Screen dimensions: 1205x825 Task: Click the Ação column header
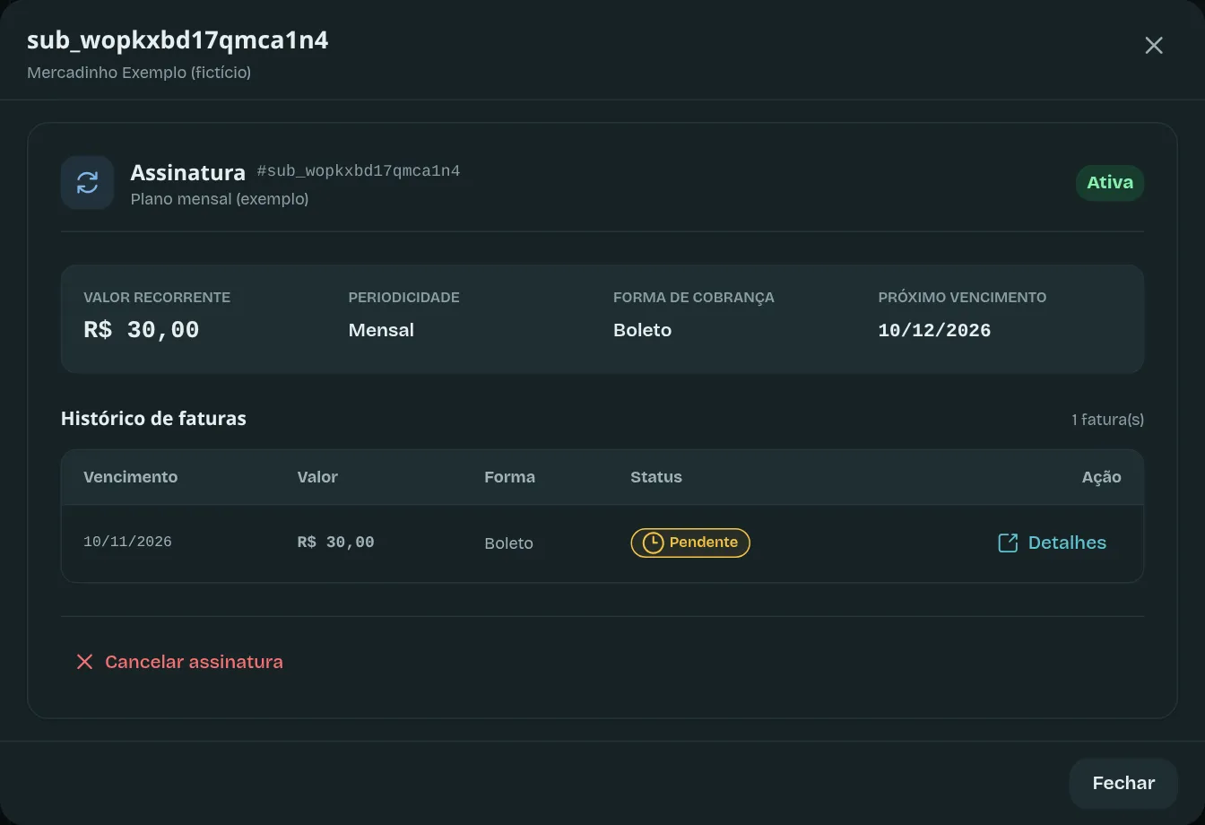(1101, 477)
